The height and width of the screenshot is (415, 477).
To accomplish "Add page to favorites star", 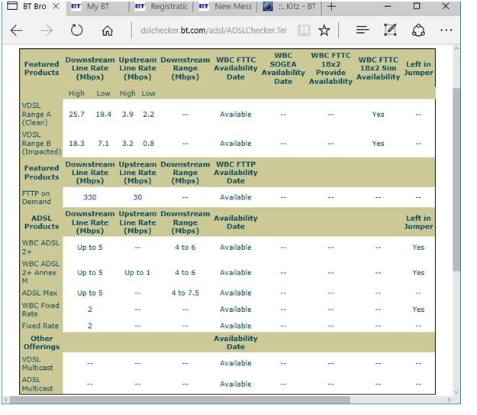I will pos(324,30).
